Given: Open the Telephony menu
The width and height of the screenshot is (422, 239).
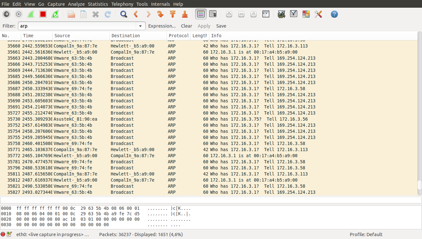Looking at the screenshot, I should 122,4.
